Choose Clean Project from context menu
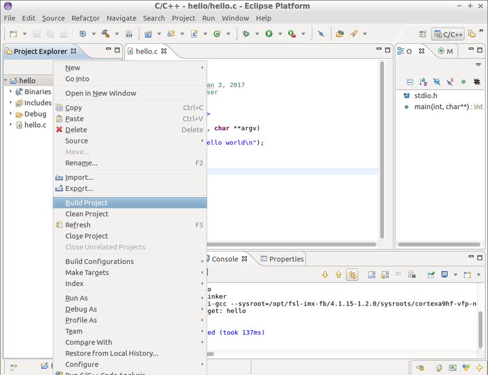 point(130,214)
